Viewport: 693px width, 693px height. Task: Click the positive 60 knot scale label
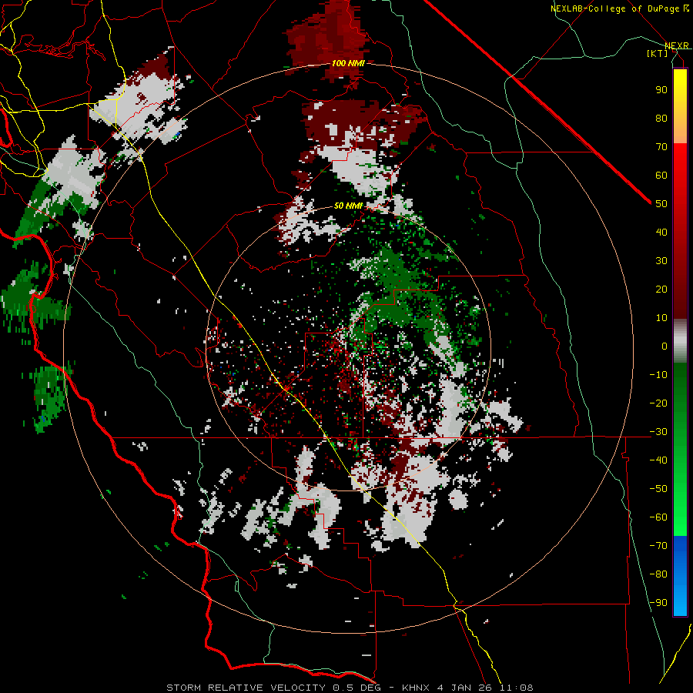click(x=661, y=175)
